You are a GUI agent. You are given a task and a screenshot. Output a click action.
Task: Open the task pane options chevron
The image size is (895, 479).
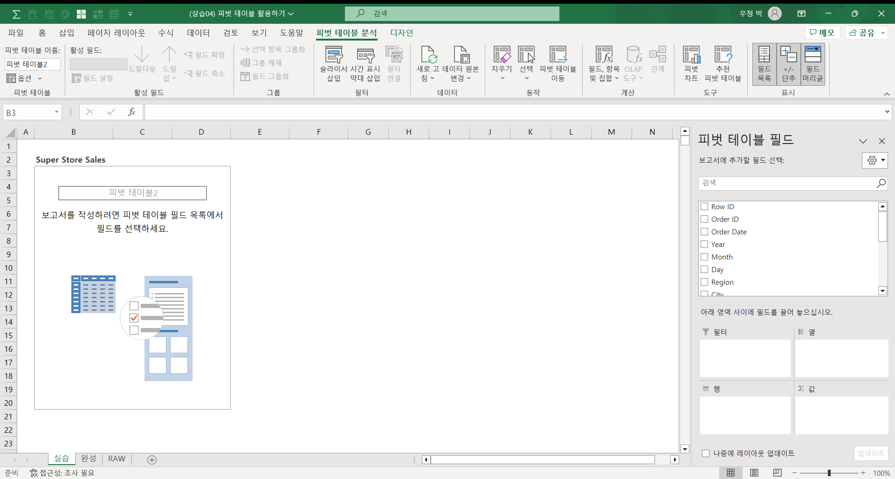point(863,141)
